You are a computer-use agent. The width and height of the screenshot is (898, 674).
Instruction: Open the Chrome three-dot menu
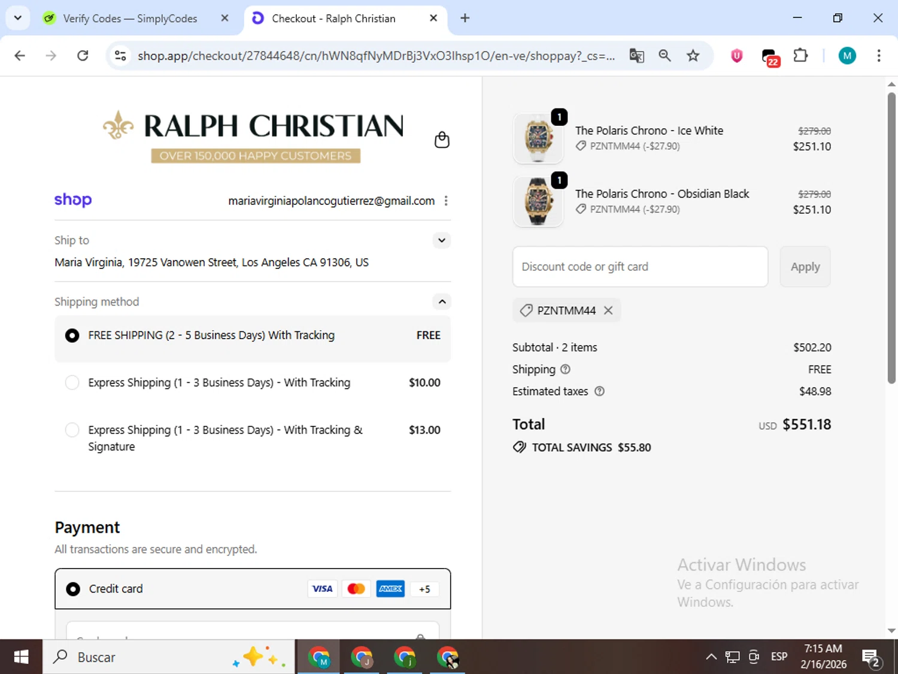coord(878,56)
